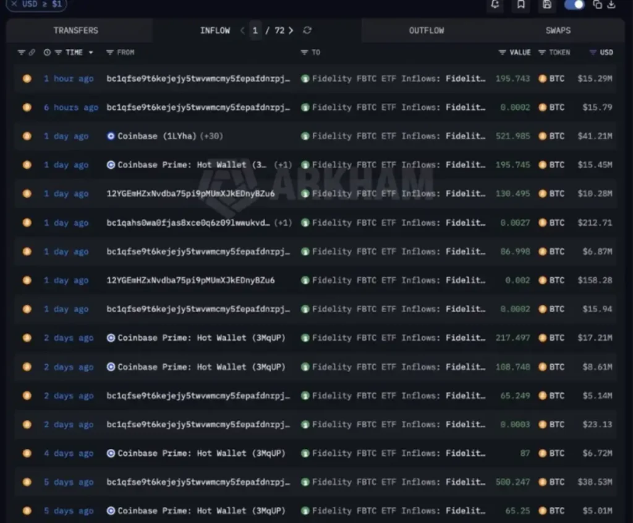Open the VALUE column filter
Image resolution: width=633 pixels, height=523 pixels.
coord(502,53)
